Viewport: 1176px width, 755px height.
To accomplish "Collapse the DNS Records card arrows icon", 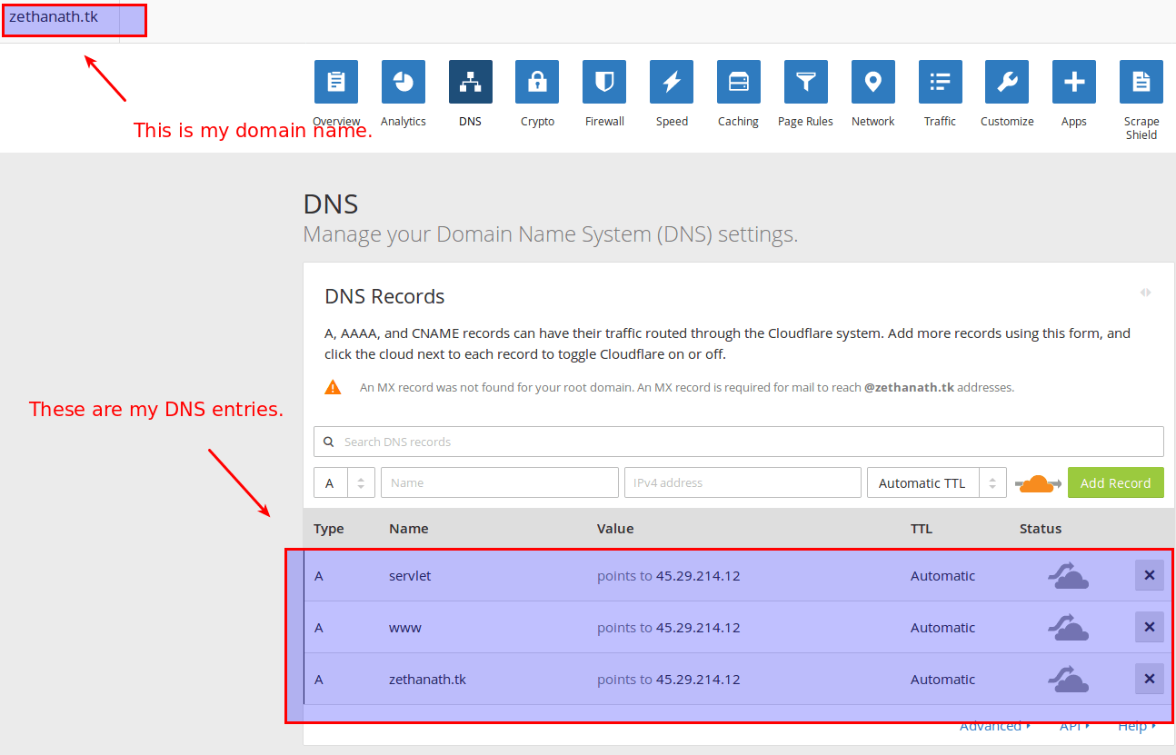I will point(1146,293).
